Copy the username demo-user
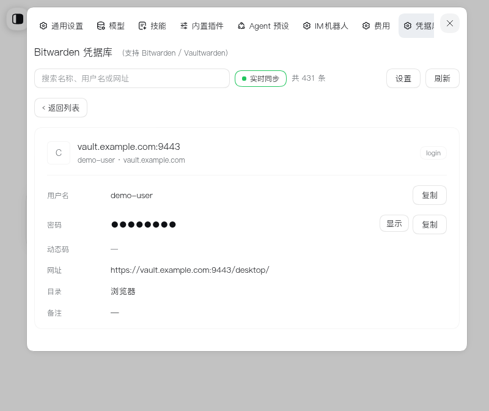The width and height of the screenshot is (489, 411). coord(430,195)
